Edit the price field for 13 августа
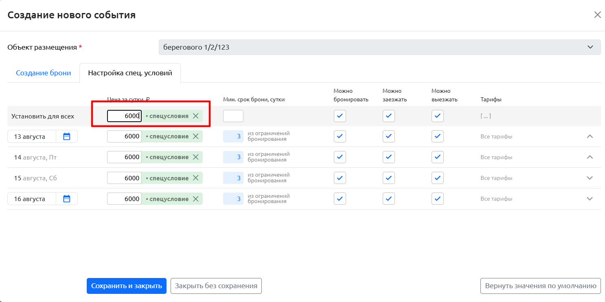 124,136
